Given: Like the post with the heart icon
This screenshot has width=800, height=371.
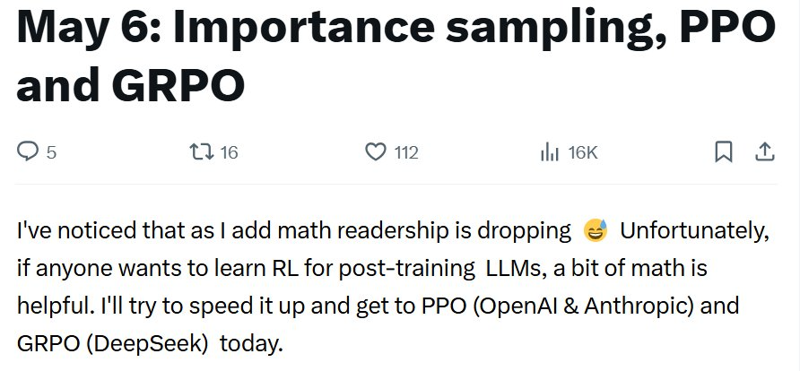Looking at the screenshot, I should pyautogui.click(x=376, y=151).
